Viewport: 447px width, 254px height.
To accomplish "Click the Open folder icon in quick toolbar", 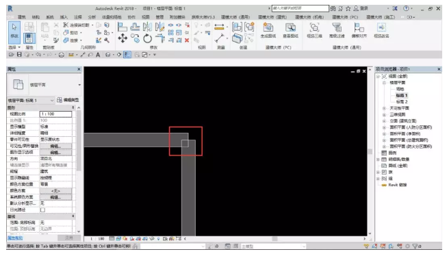I will (12, 55).
